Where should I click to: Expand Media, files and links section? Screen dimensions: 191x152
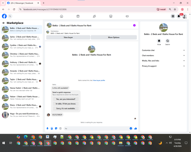(163, 61)
